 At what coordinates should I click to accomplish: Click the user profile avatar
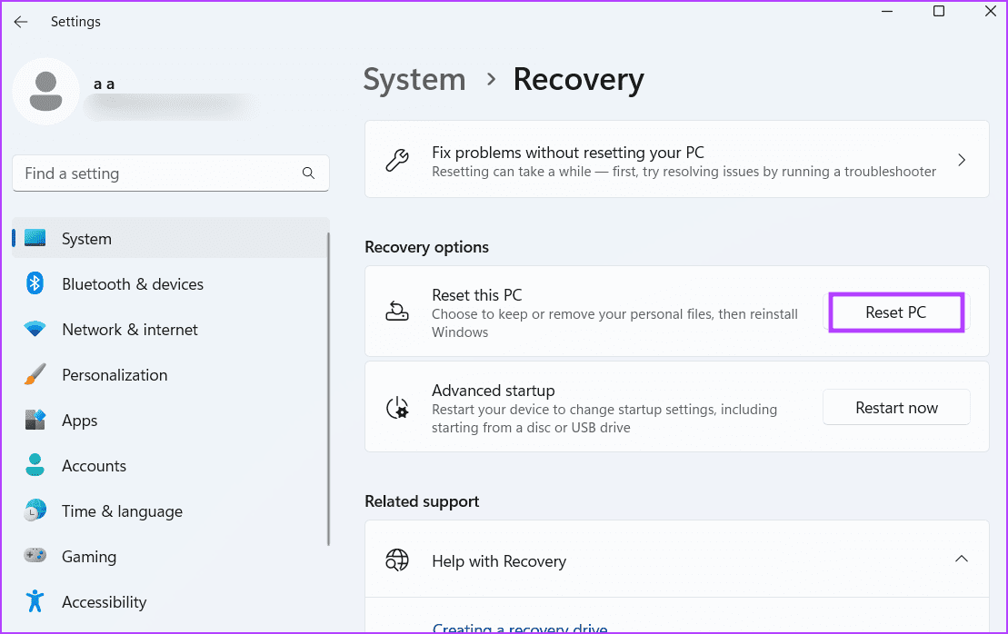click(46, 91)
